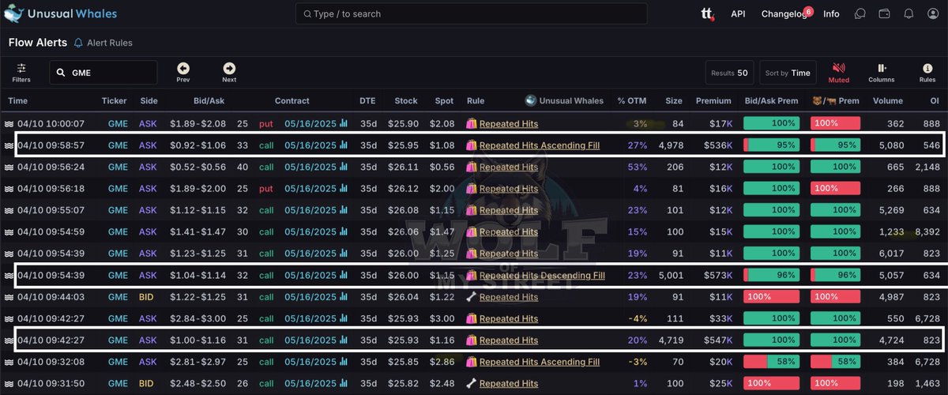
Task: Open Repeated Hits Descending Fill link
Action: [x=542, y=275]
